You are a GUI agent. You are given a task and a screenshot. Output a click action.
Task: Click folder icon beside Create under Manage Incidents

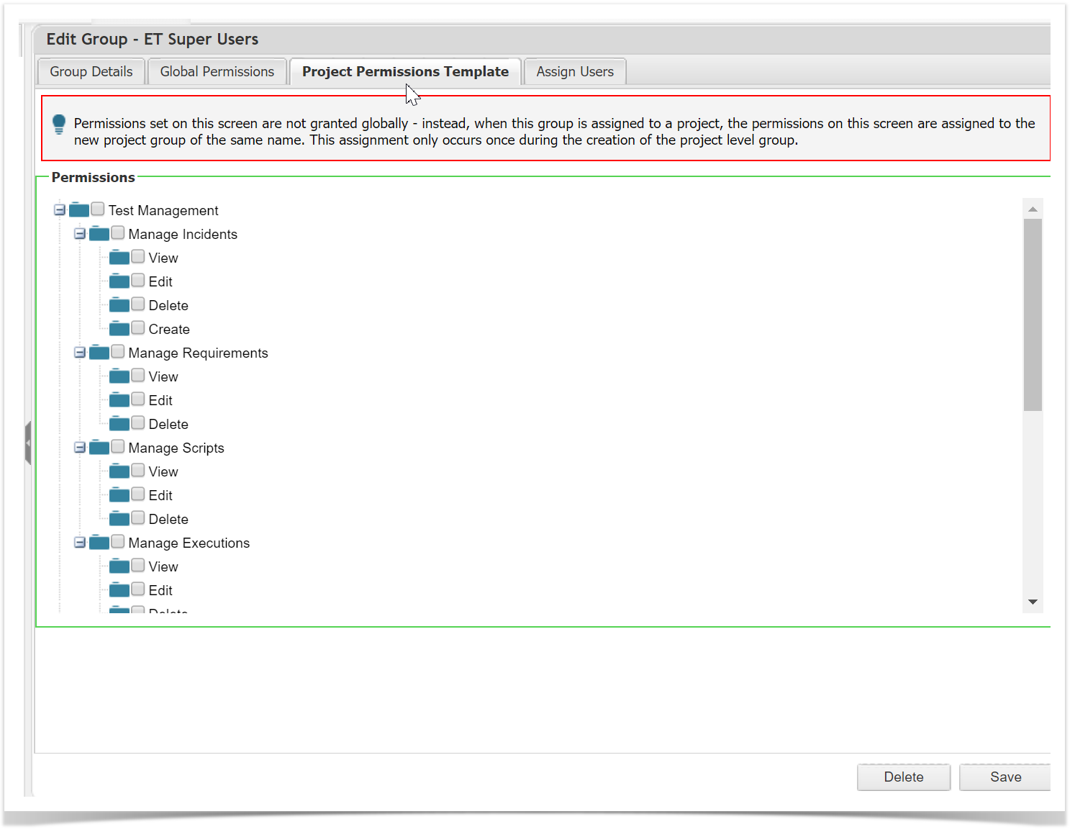click(119, 329)
